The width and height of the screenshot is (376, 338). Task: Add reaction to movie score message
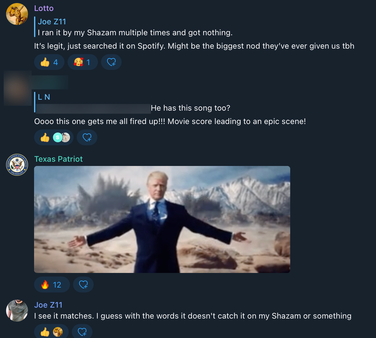point(87,138)
